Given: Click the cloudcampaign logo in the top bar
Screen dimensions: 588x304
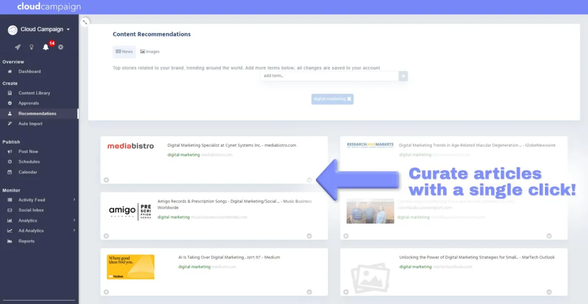Looking at the screenshot, I should [x=49, y=7].
